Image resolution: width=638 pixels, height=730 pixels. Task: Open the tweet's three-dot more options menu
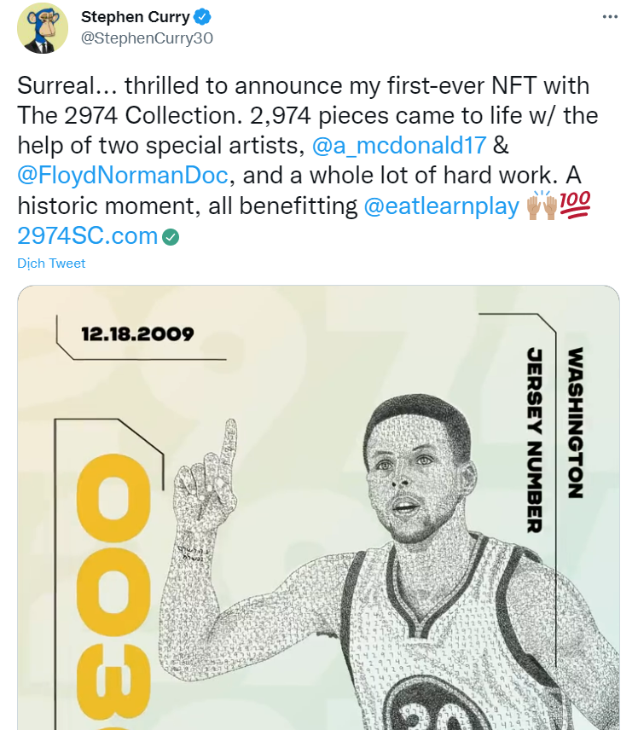(x=609, y=16)
